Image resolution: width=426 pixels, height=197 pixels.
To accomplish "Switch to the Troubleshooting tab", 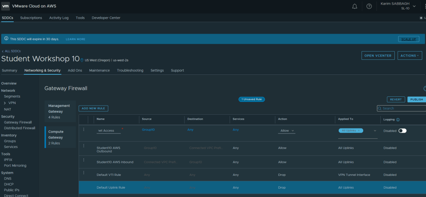I will click(x=130, y=71).
